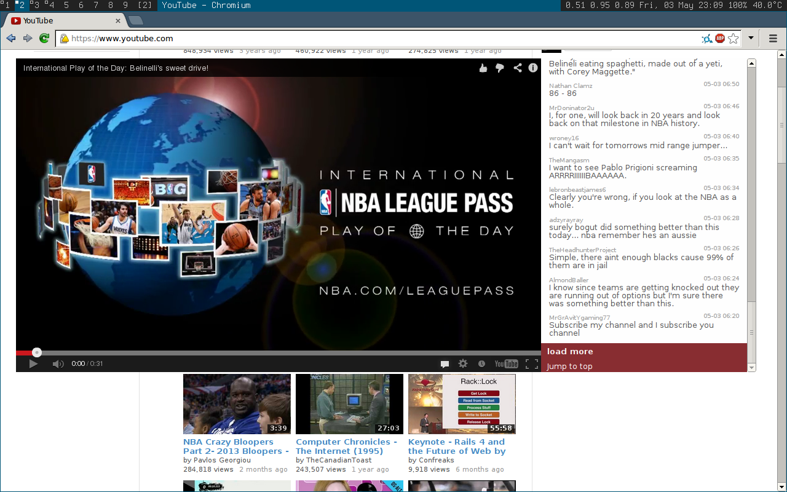Click commenter name 'adzyrayray'
The image size is (787, 492).
tap(566, 220)
